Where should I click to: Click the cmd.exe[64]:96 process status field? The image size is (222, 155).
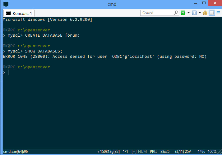tap(16, 152)
